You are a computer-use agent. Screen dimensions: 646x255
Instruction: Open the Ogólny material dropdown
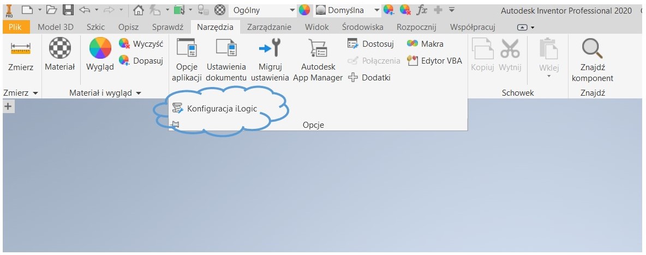pos(292,10)
